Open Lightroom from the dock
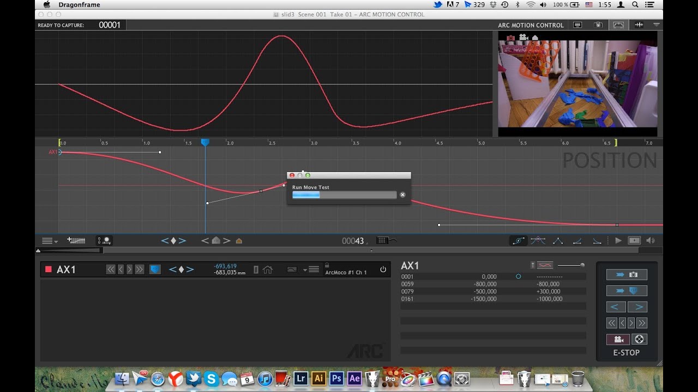 pos(300,378)
